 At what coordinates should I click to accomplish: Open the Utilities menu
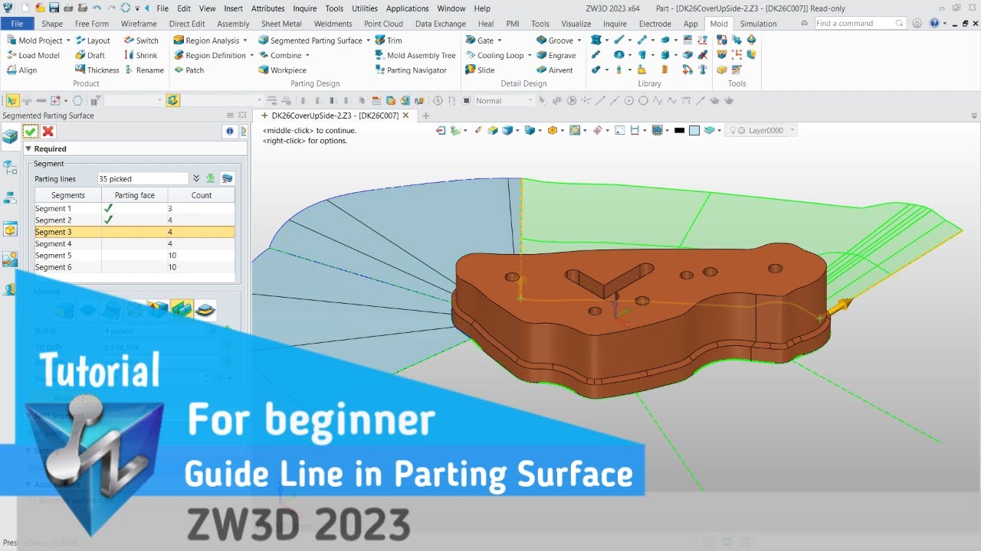coord(364,8)
